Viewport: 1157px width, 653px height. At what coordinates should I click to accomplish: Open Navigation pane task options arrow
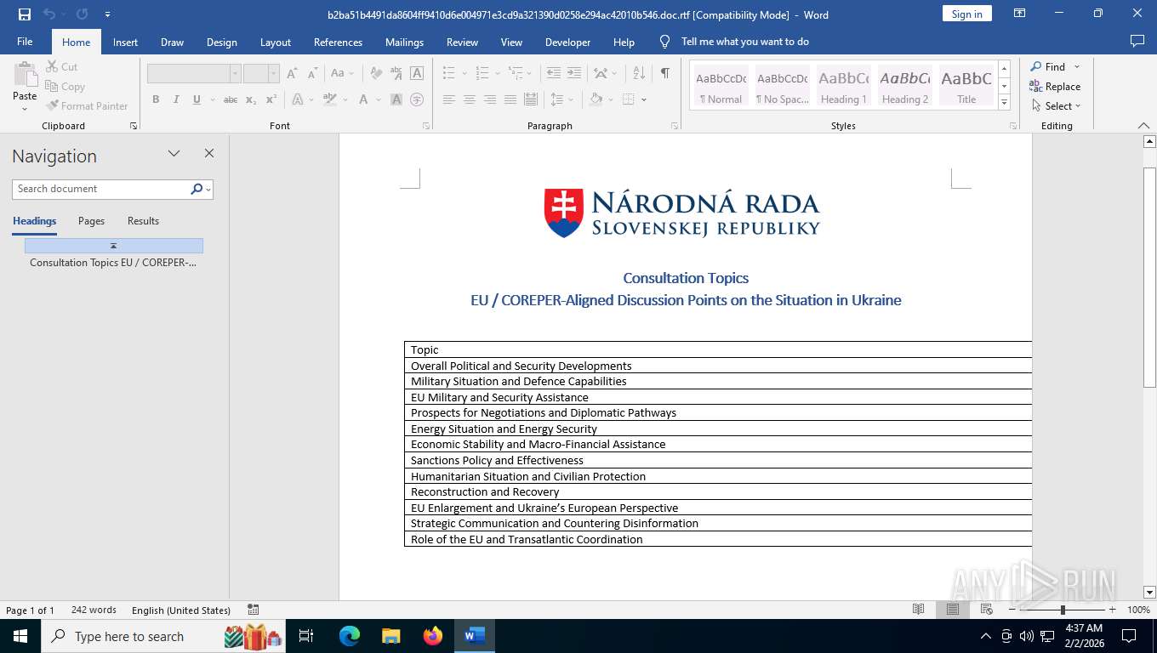[x=174, y=154]
